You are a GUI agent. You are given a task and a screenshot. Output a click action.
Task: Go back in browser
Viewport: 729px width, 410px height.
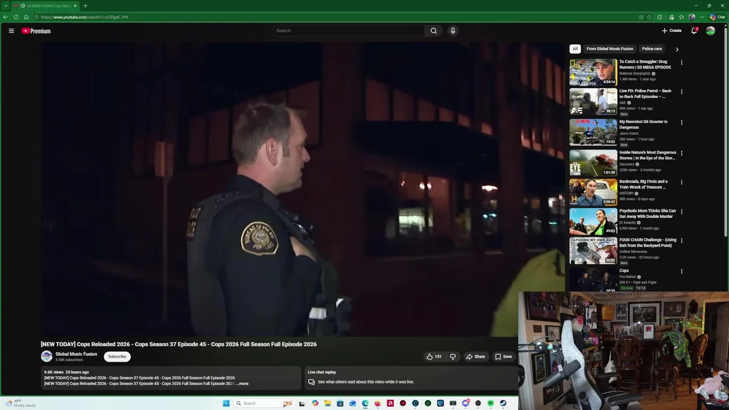pyautogui.click(x=6, y=17)
